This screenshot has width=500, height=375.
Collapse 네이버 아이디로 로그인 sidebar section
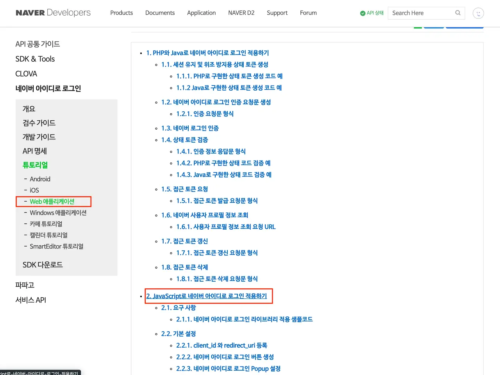coord(48,89)
